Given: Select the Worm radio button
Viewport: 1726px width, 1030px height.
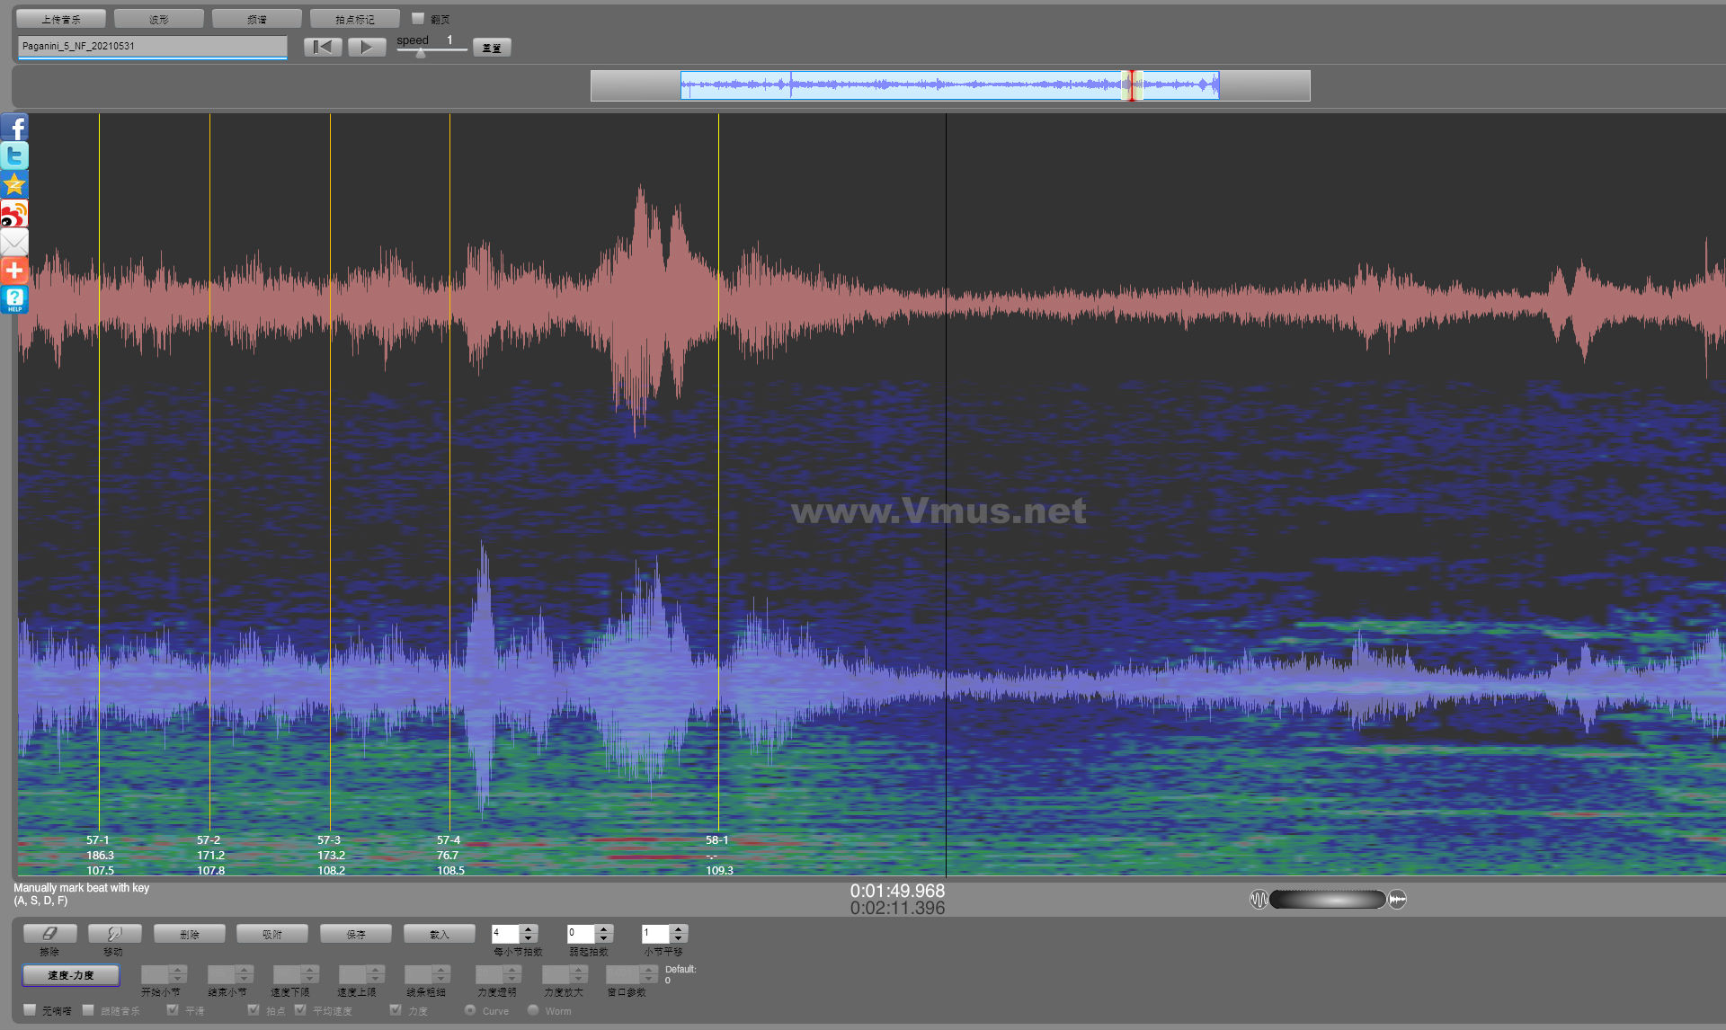Looking at the screenshot, I should tap(533, 1010).
